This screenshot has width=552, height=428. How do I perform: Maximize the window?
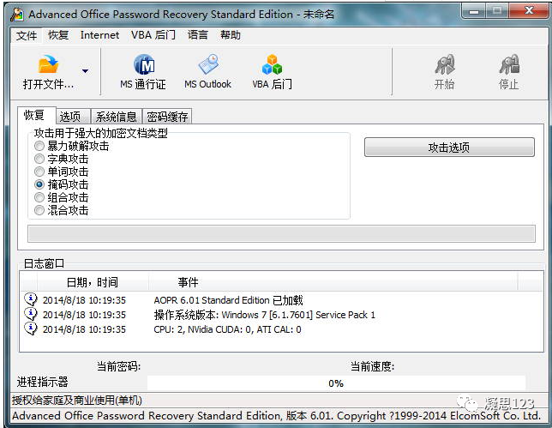tap(497, 11)
